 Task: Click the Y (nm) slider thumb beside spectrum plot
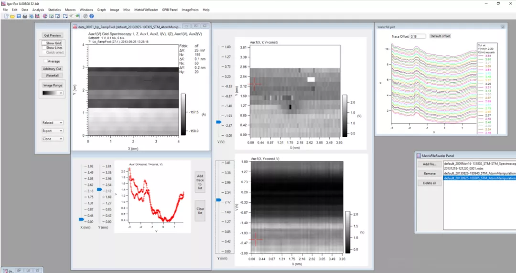(99, 189)
